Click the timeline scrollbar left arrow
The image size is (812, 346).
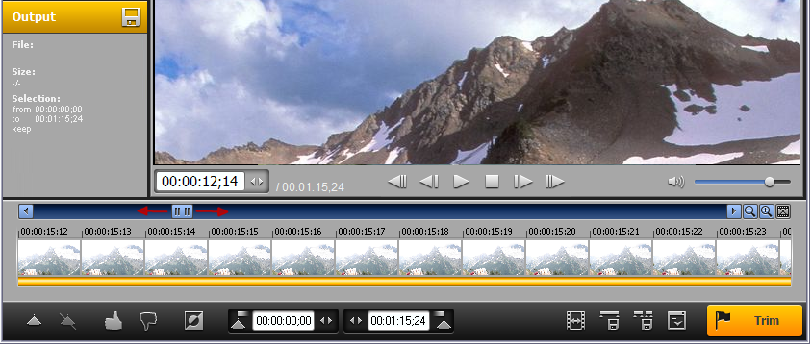pyautogui.click(x=26, y=211)
